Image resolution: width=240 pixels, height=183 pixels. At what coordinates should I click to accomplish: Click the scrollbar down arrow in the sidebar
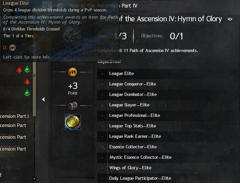34,178
